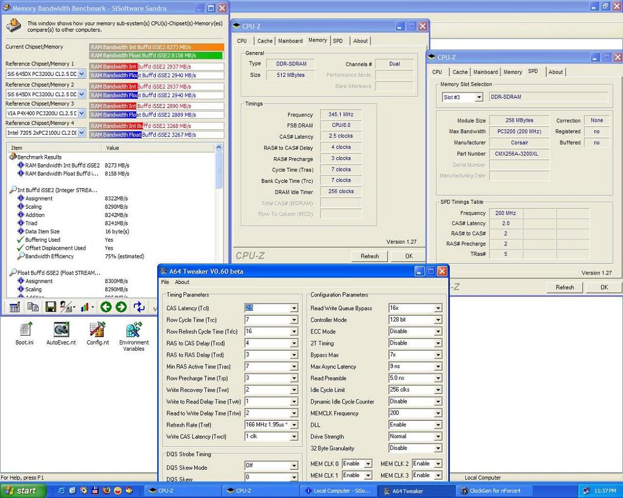The height and width of the screenshot is (498, 623).
Task: Click the green forward arrow in Sandra
Action: point(121,307)
